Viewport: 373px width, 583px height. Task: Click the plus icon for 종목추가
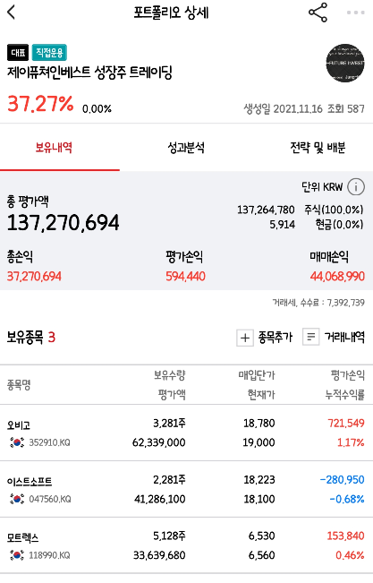tap(245, 338)
